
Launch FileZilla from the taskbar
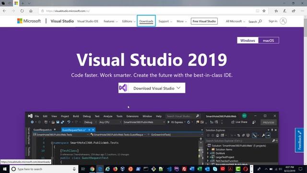click(x=184, y=169)
